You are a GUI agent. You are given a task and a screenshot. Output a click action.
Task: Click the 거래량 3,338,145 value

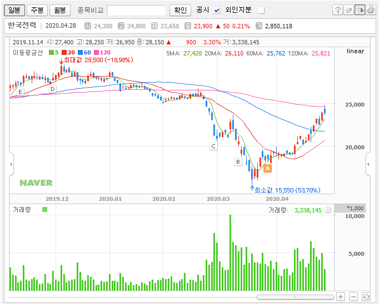click(x=308, y=210)
